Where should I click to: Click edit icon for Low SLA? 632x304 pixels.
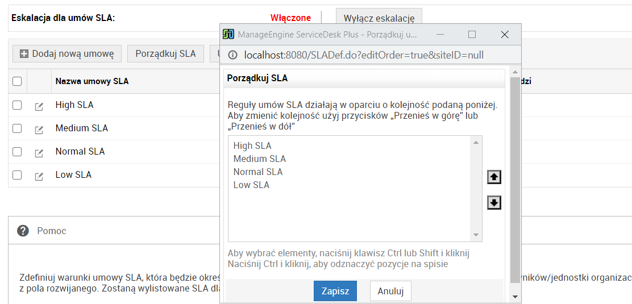point(39,176)
